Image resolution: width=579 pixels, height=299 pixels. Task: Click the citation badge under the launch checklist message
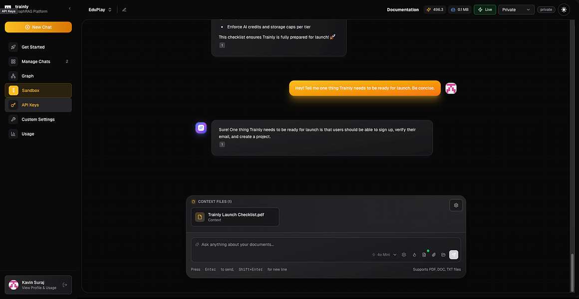tap(222, 45)
